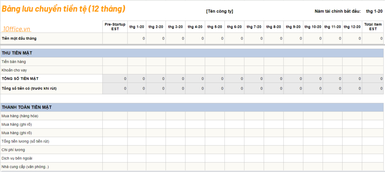Click the THU TIỀN MẶT section header

tap(192, 53)
